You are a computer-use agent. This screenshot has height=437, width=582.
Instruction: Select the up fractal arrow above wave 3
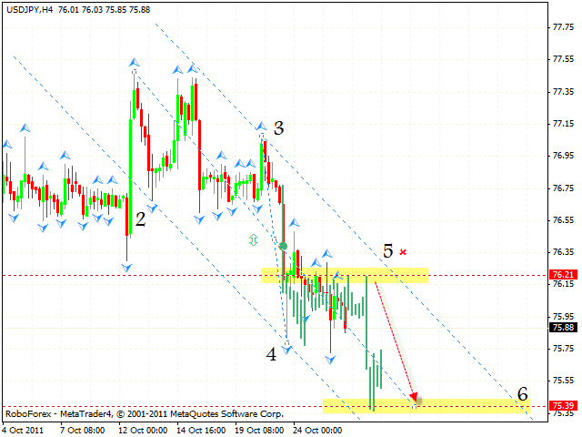coord(261,127)
